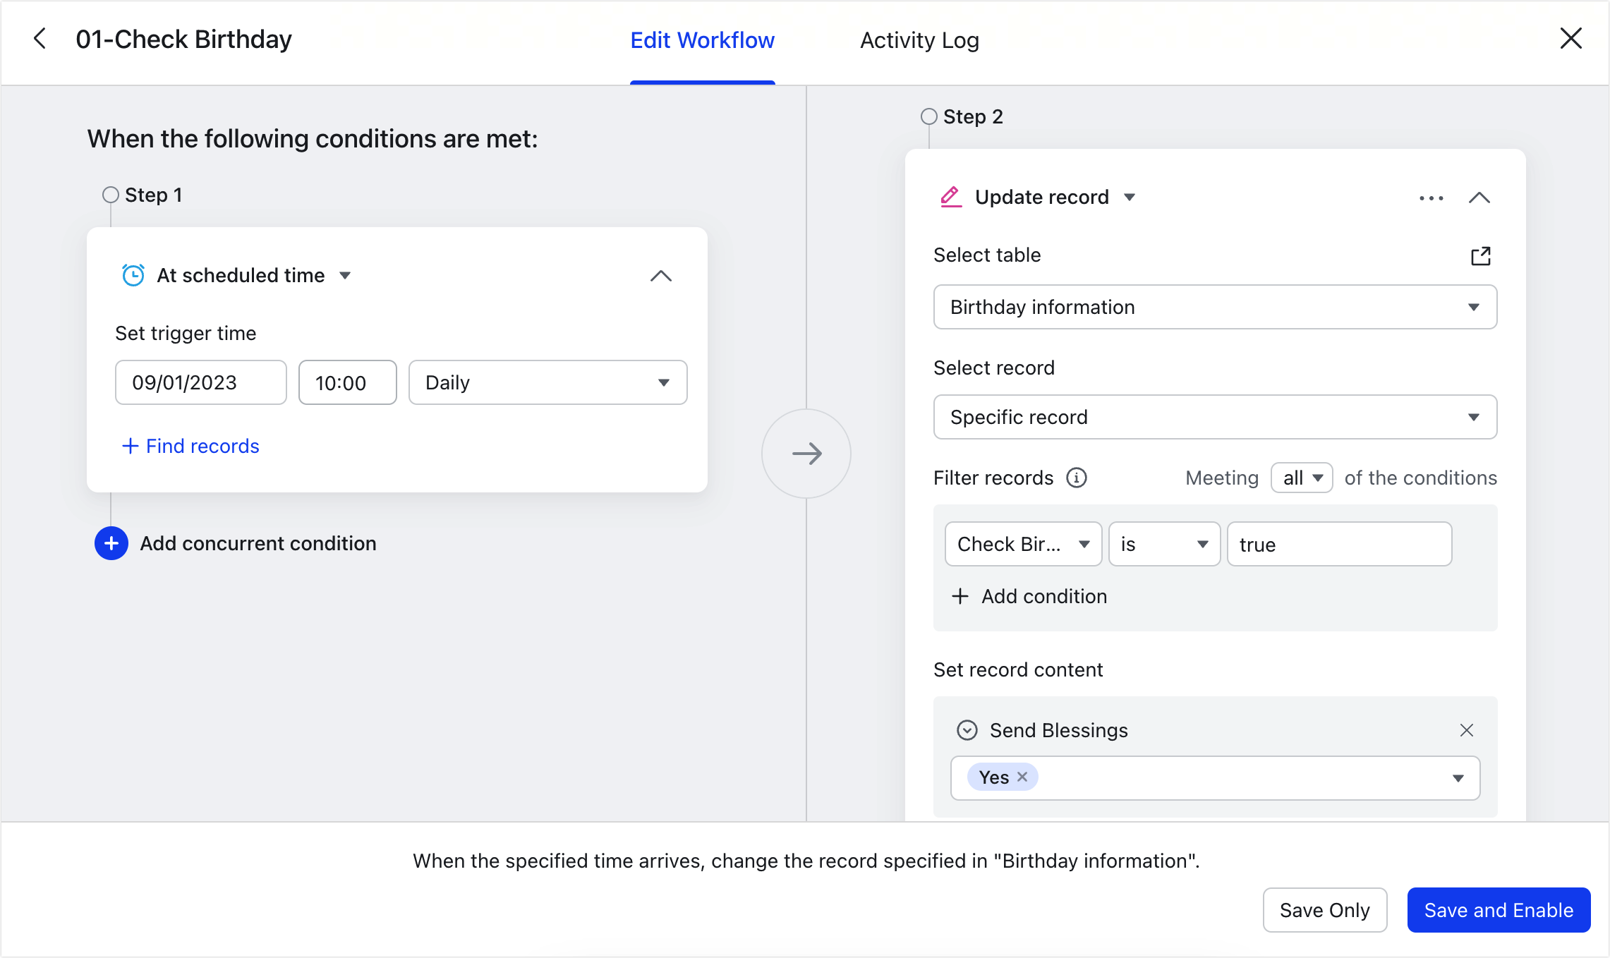Image resolution: width=1610 pixels, height=958 pixels.
Task: Click the plus icon for Add concurrent condition
Action: (x=111, y=543)
